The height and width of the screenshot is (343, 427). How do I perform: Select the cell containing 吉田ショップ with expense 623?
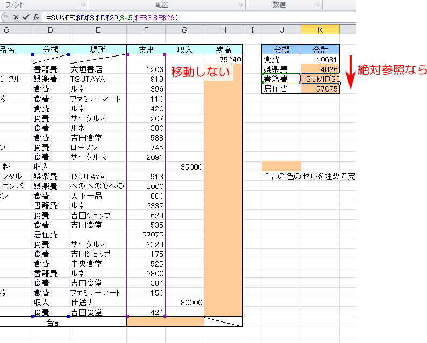coord(98,215)
